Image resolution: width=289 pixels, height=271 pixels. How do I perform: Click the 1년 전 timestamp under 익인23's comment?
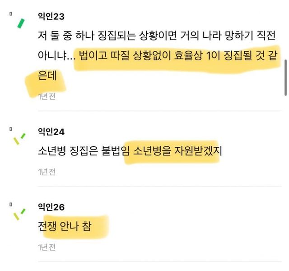[47, 96]
